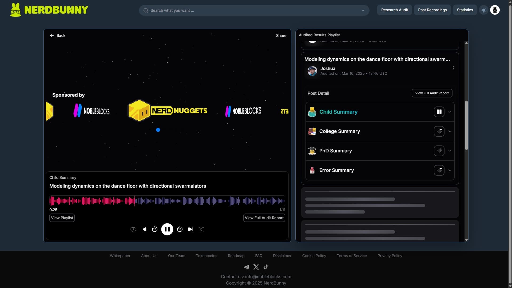Select the Child Summary row label
This screenshot has width=512, height=288.
point(338,112)
